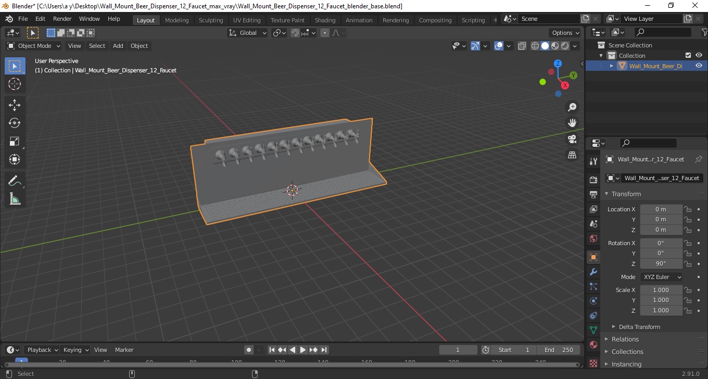
Task: Select the Annotate pencil tool
Action: click(x=15, y=181)
